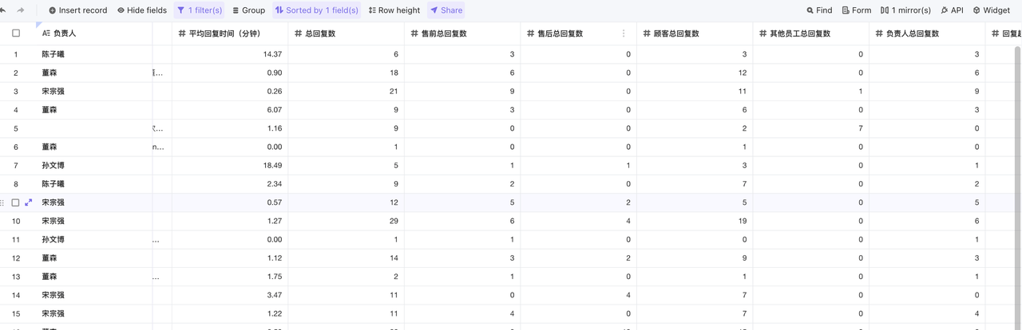Screen dimensions: 1022x330
Task: Click the undo arrow icon
Action: click(x=3, y=10)
